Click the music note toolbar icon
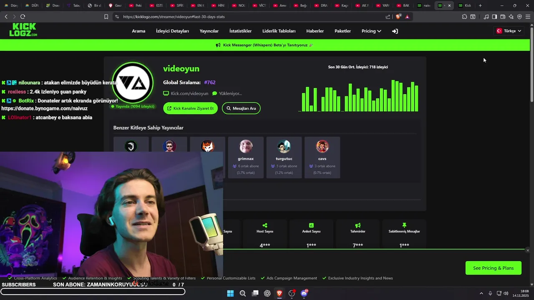 (x=486, y=17)
